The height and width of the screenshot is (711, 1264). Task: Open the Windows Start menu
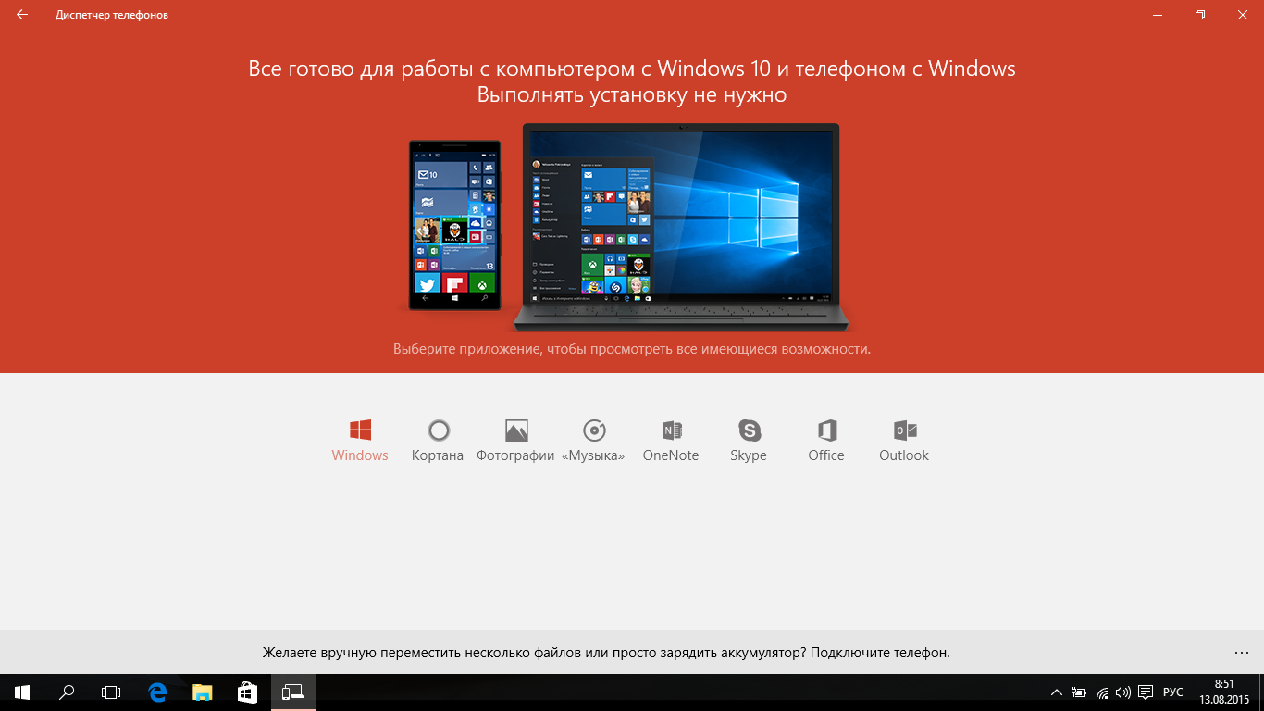[x=22, y=692]
